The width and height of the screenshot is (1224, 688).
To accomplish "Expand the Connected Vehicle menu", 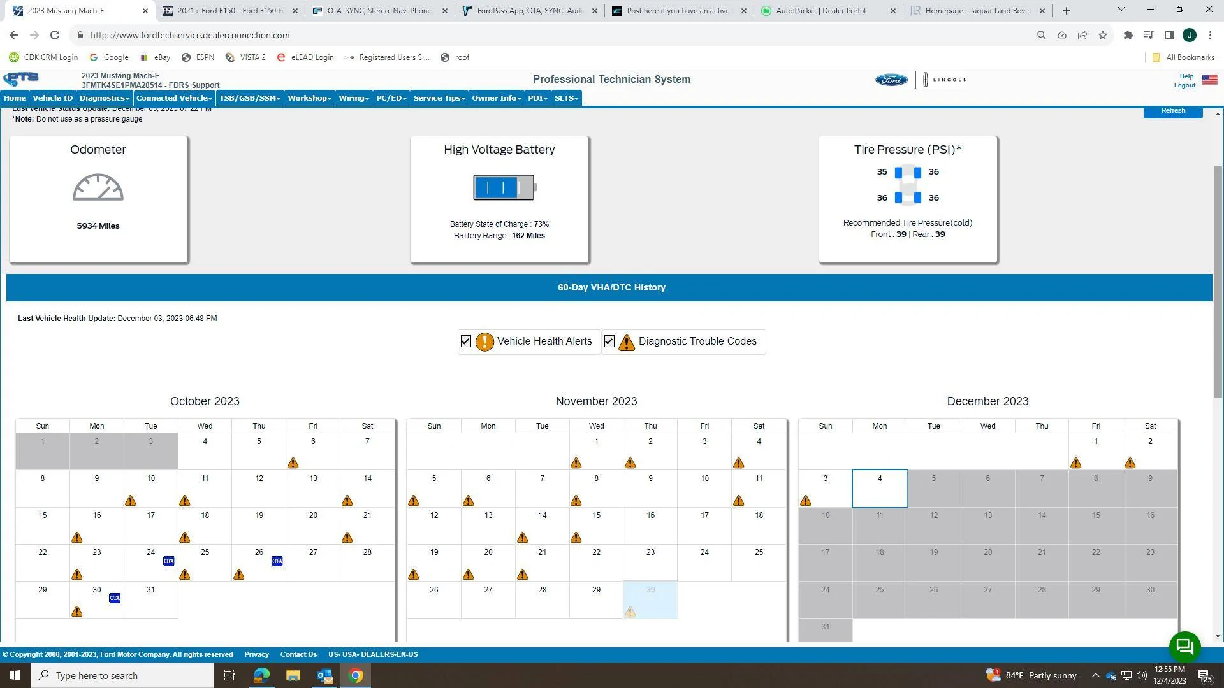I will pyautogui.click(x=173, y=98).
